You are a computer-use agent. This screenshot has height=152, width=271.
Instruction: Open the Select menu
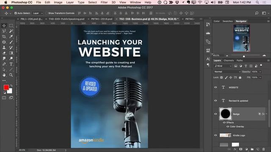[92, 3]
